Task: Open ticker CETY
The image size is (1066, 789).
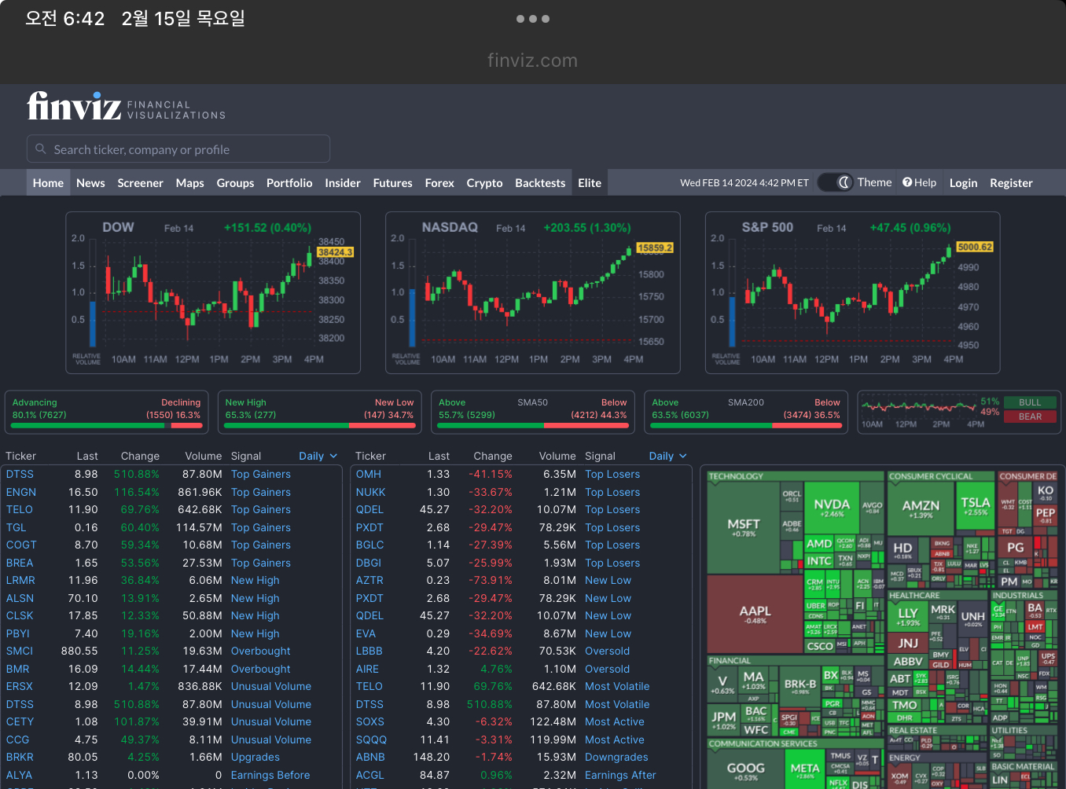Action: 20,721
